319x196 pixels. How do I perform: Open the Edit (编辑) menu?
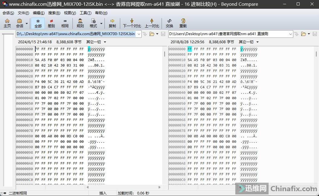(39, 13)
